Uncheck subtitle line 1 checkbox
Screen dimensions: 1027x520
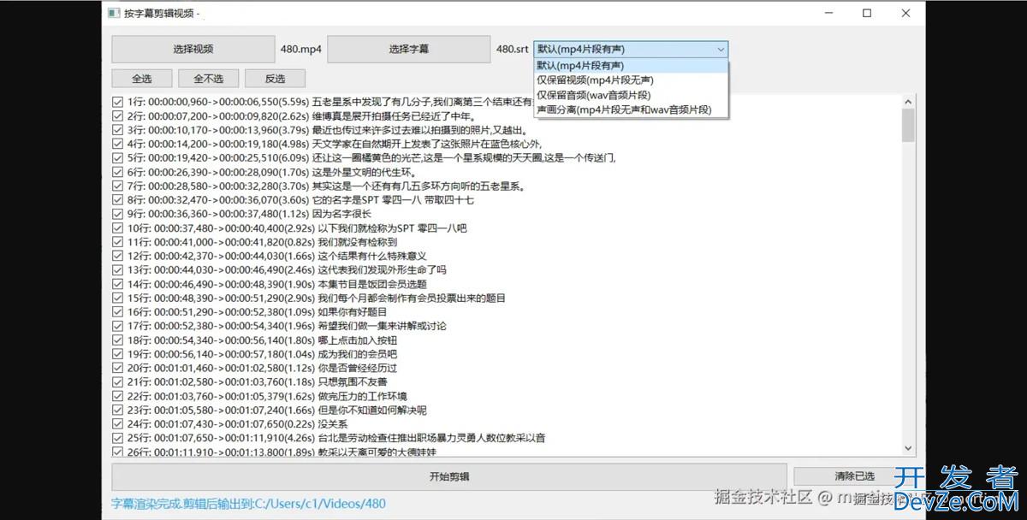pyautogui.click(x=118, y=102)
